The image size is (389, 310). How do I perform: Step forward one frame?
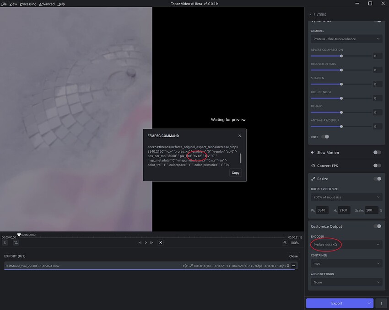[x=151, y=243]
